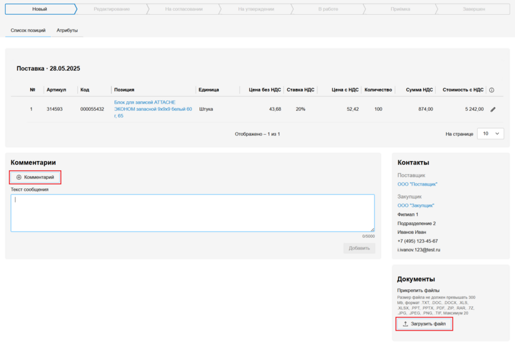Click the pencil edit icon in row 1
Image resolution: width=515 pixels, height=346 pixels.
pyautogui.click(x=492, y=110)
